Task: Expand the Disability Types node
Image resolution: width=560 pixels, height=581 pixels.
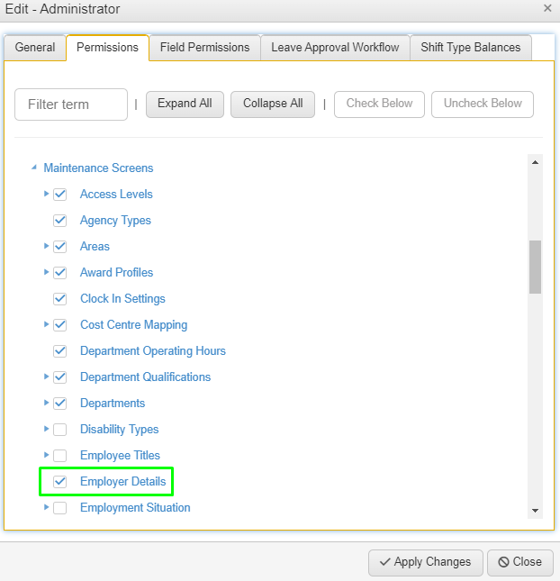Action: click(47, 429)
